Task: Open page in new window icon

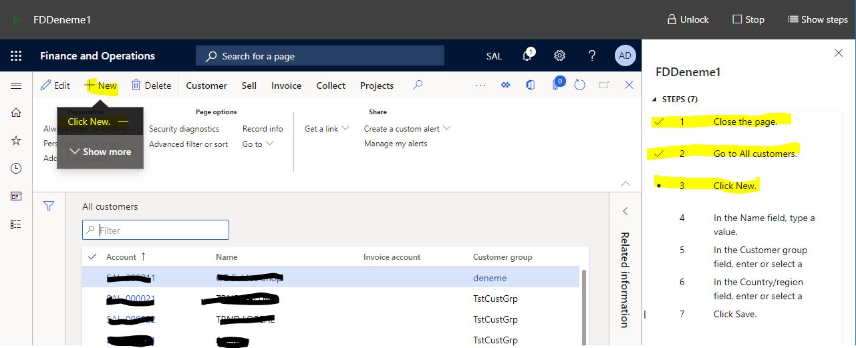Action: tap(604, 85)
